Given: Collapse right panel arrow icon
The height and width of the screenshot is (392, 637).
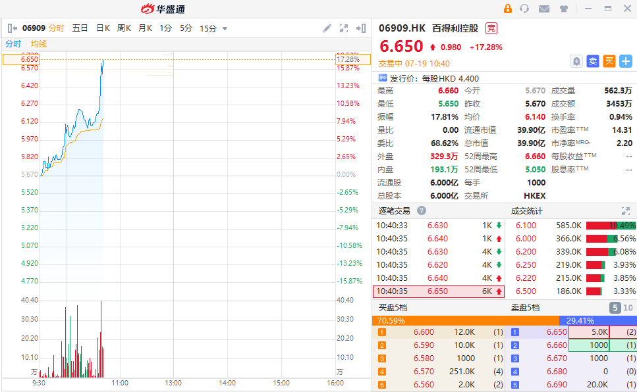Looking at the screenshot, I should click(361, 28).
